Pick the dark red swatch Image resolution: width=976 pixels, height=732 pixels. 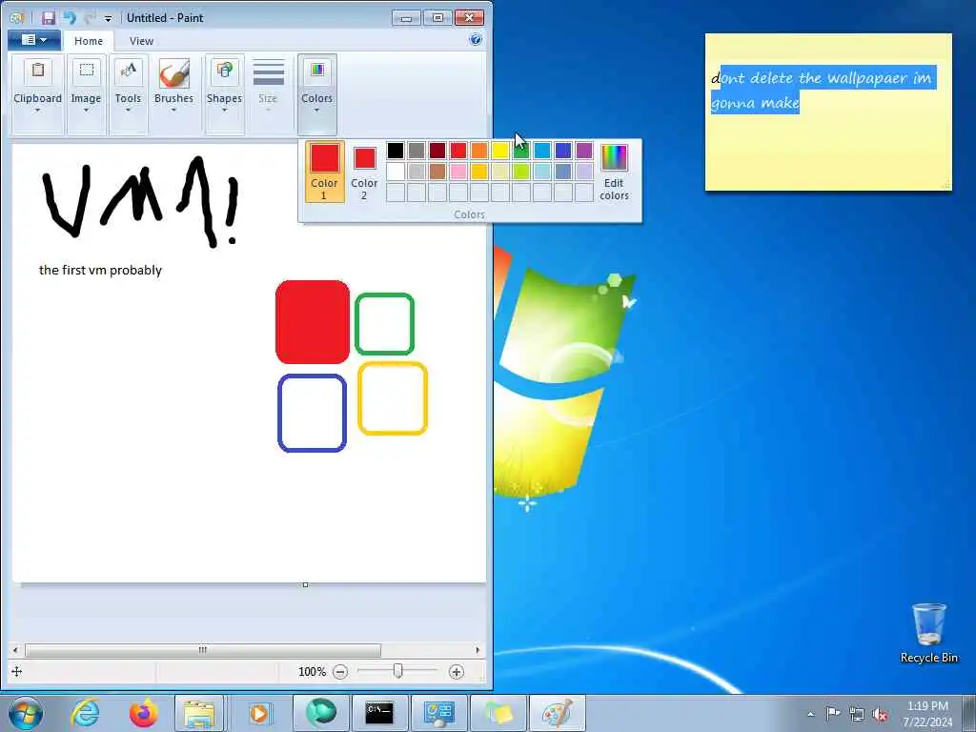(x=437, y=150)
